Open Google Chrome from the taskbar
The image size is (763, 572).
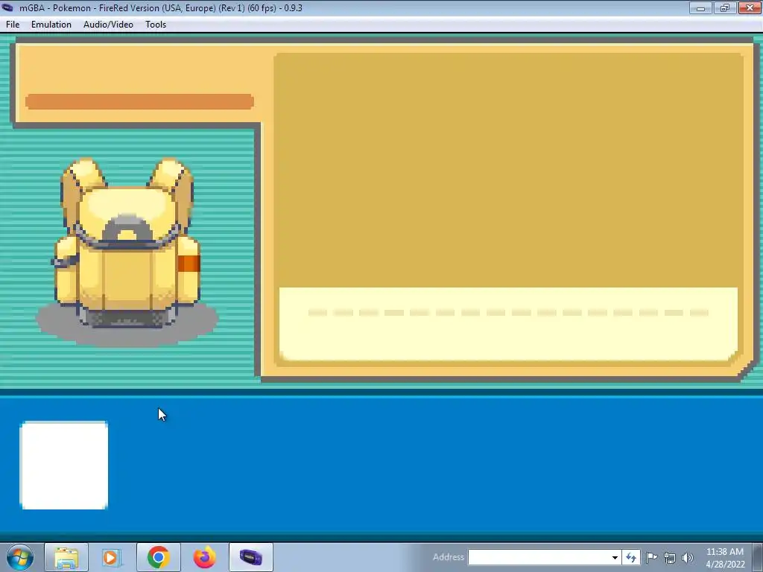[158, 557]
